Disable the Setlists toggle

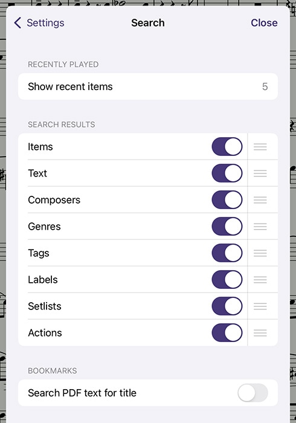click(227, 306)
